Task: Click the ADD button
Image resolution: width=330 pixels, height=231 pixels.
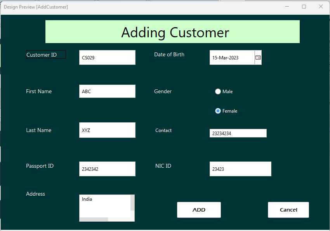Action: click(199, 210)
